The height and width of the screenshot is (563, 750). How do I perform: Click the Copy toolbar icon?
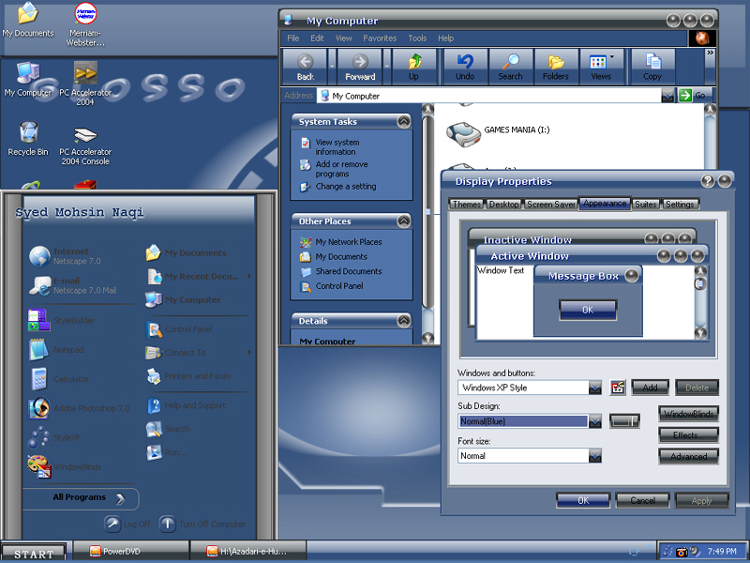click(652, 67)
